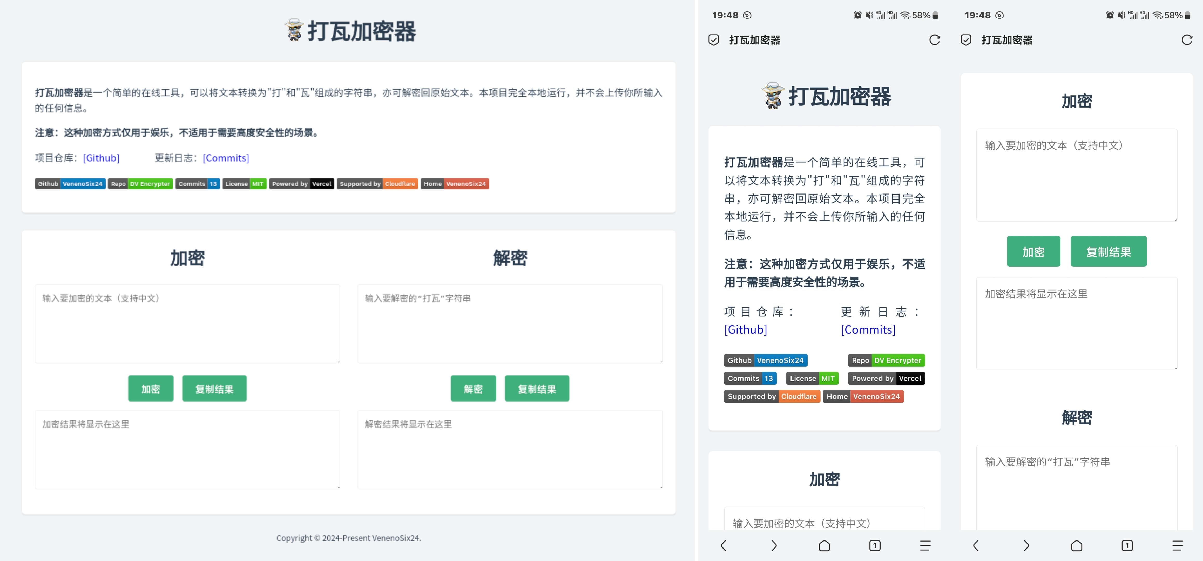The height and width of the screenshot is (561, 1203).
Task: Click the desktop 解密 green button
Action: [473, 389]
